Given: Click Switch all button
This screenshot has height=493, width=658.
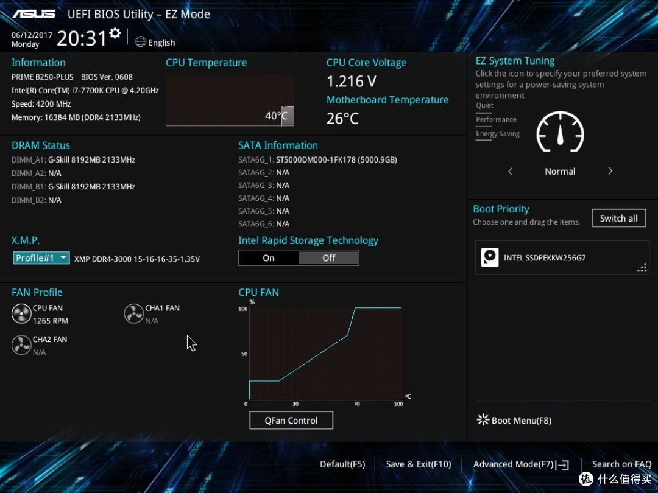Looking at the screenshot, I should (619, 218).
